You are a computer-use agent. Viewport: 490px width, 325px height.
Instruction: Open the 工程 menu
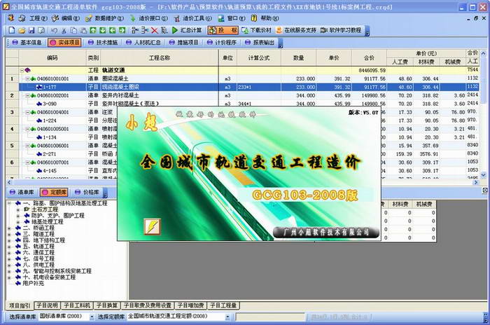point(38,18)
